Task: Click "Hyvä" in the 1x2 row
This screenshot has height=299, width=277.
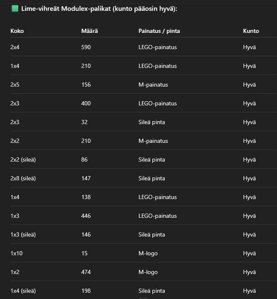Action: tap(249, 272)
